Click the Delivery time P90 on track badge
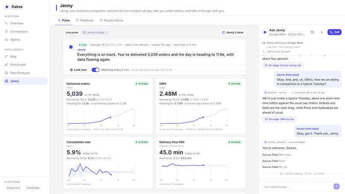The image size is (345, 194). tap(234, 142)
